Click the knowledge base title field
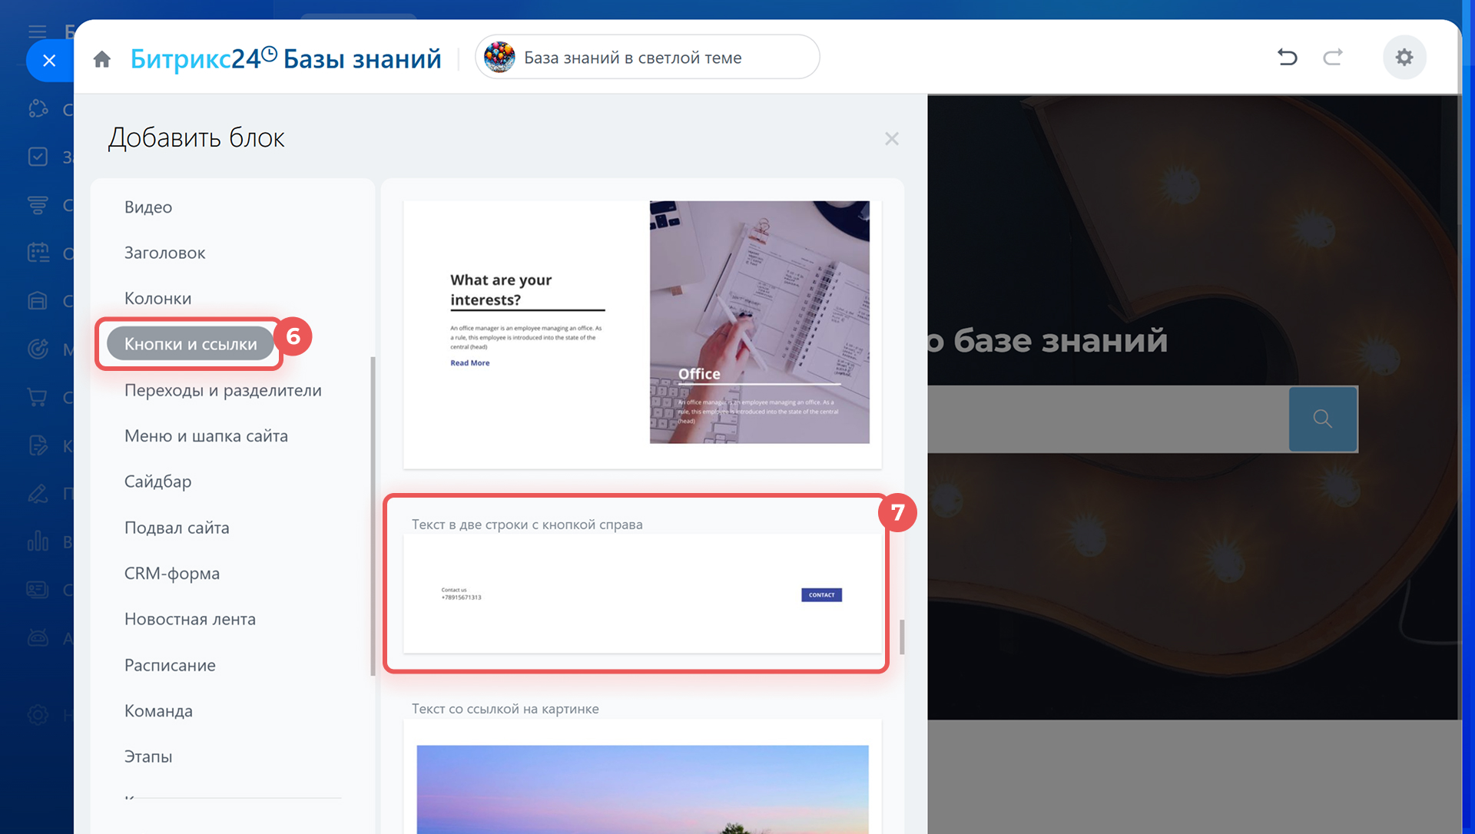This screenshot has height=834, width=1475. [647, 57]
